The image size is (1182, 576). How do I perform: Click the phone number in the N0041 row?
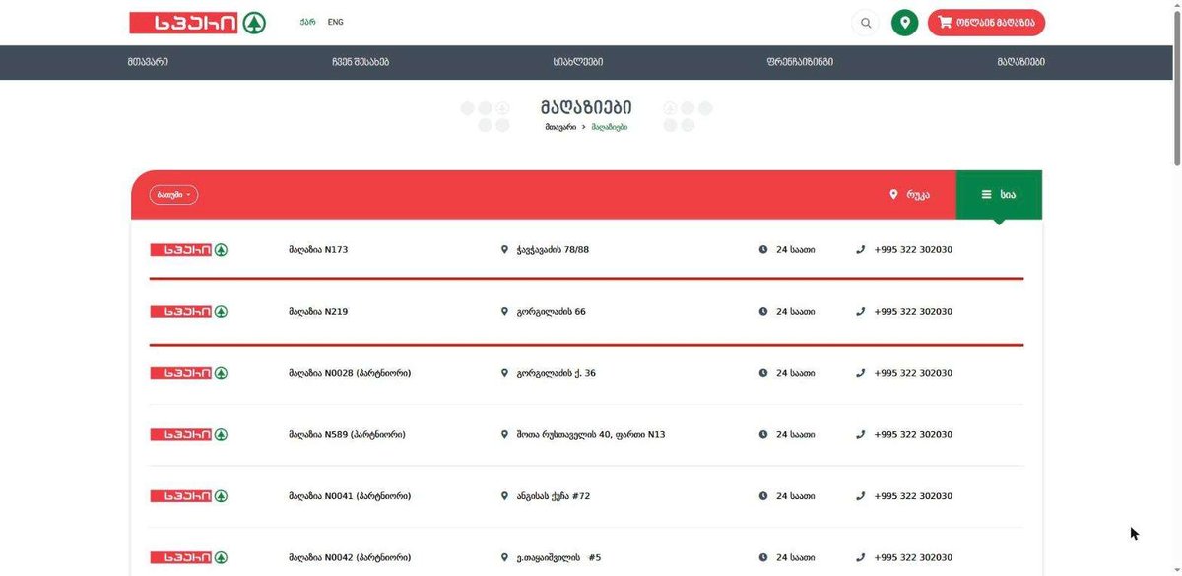click(913, 496)
